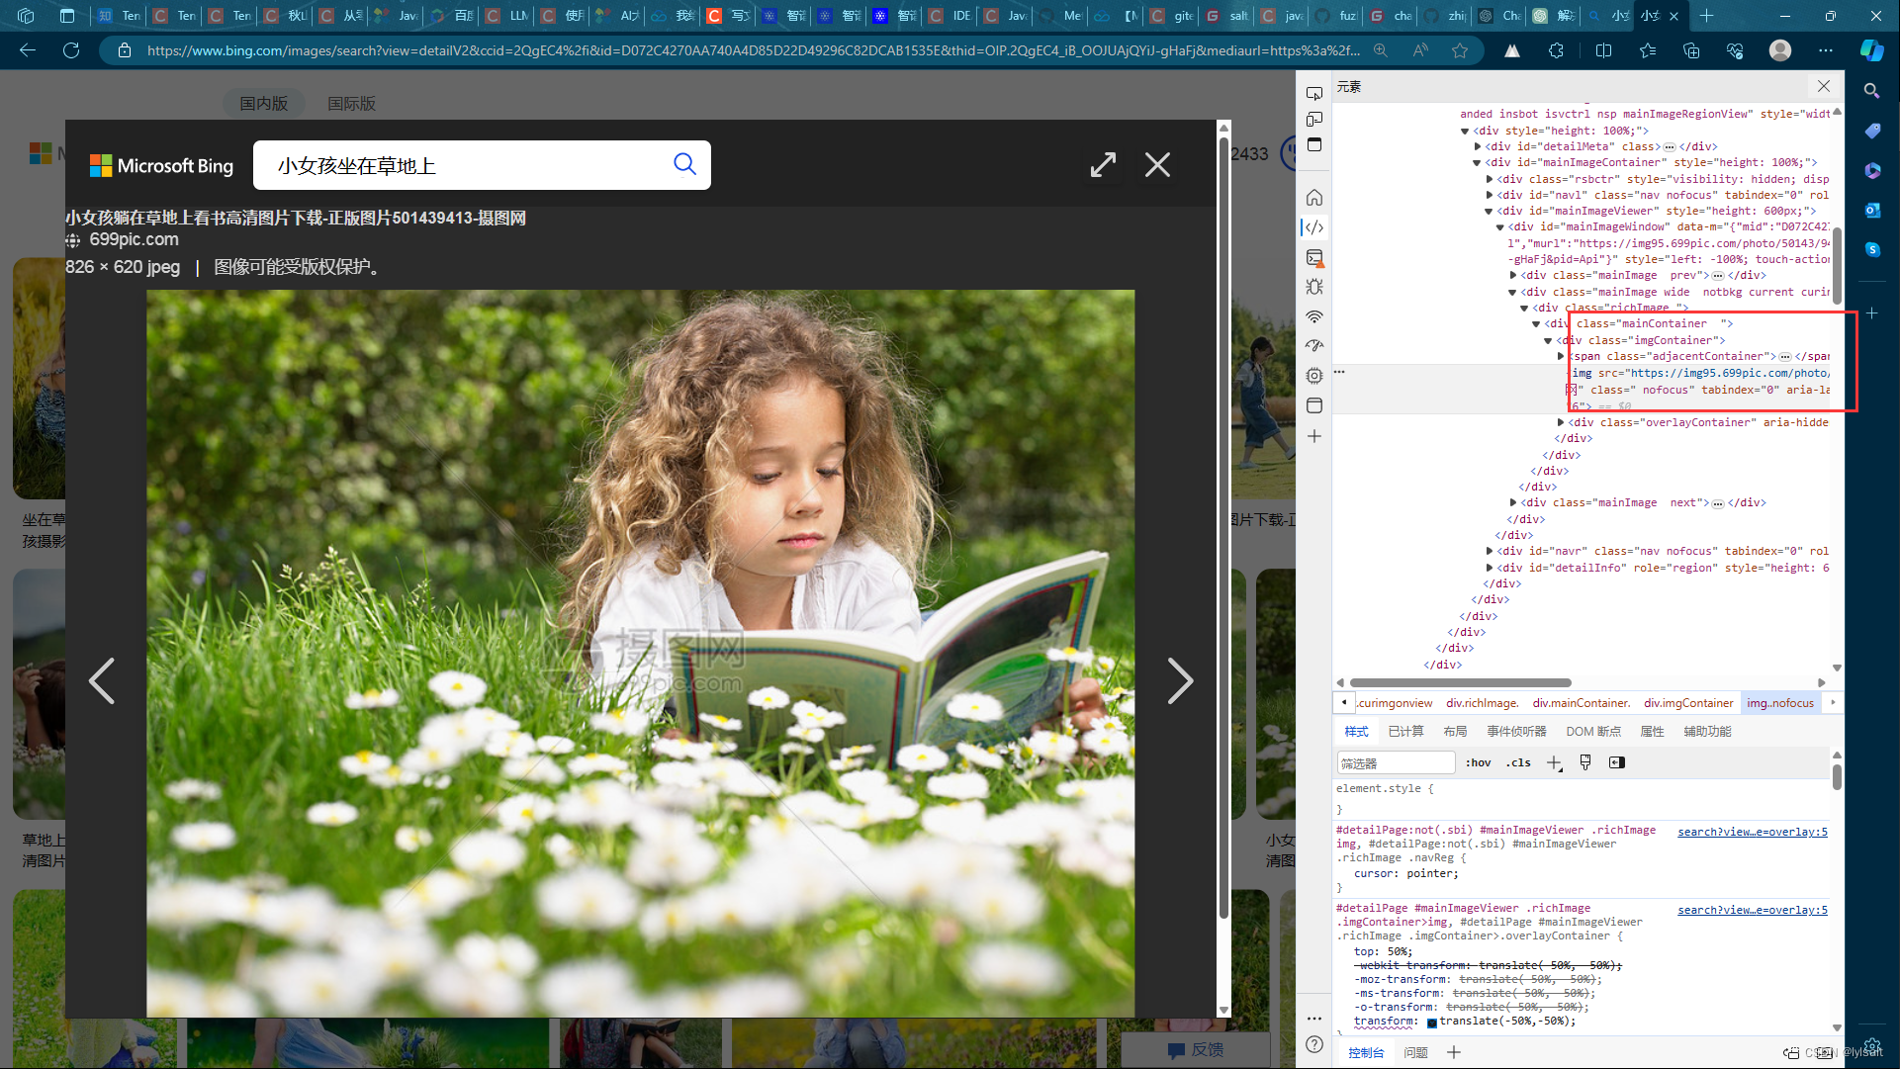Click the 筛选器 styles filter field
This screenshot has width=1900, height=1069.
pyautogui.click(x=1395, y=763)
